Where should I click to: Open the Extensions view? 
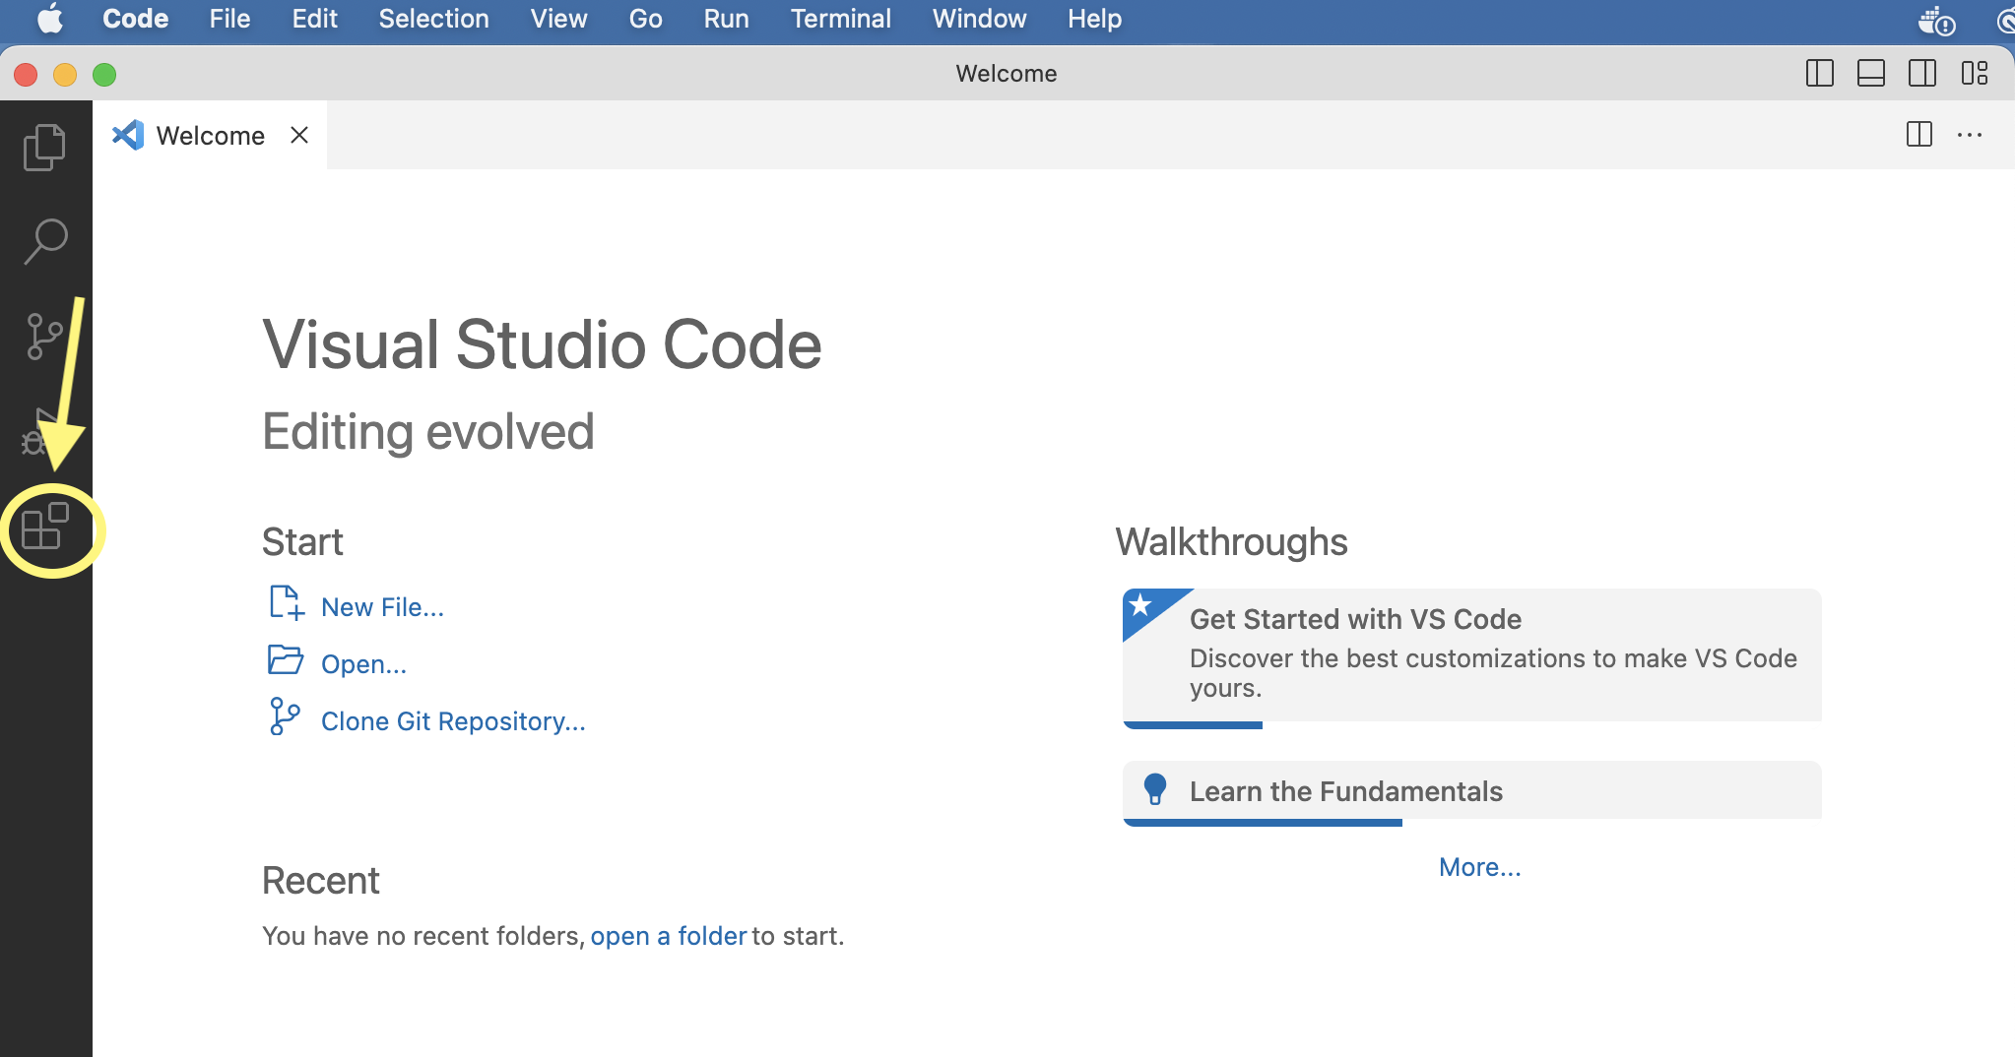click(x=44, y=528)
